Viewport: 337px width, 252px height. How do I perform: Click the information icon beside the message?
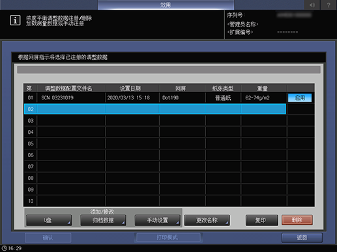click(15, 20)
